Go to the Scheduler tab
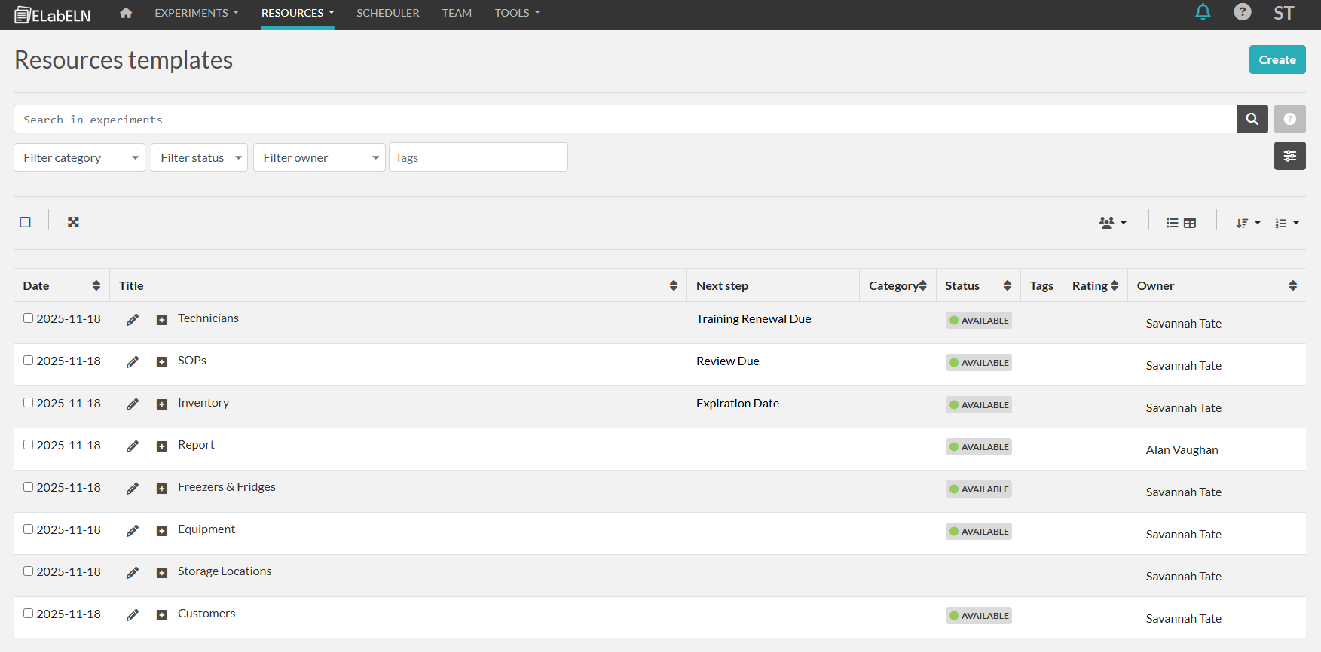Viewport: 1321px width, 652px height. [x=387, y=13]
